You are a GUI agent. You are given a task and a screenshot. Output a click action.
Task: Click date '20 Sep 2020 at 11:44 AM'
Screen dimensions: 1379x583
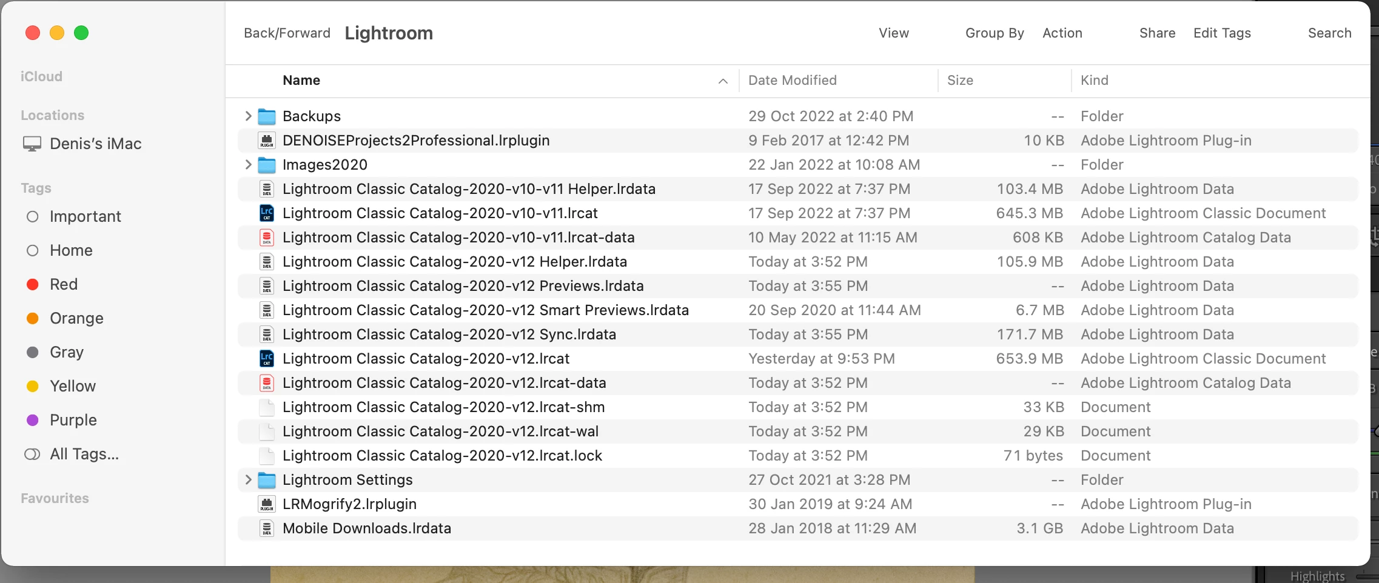click(834, 310)
